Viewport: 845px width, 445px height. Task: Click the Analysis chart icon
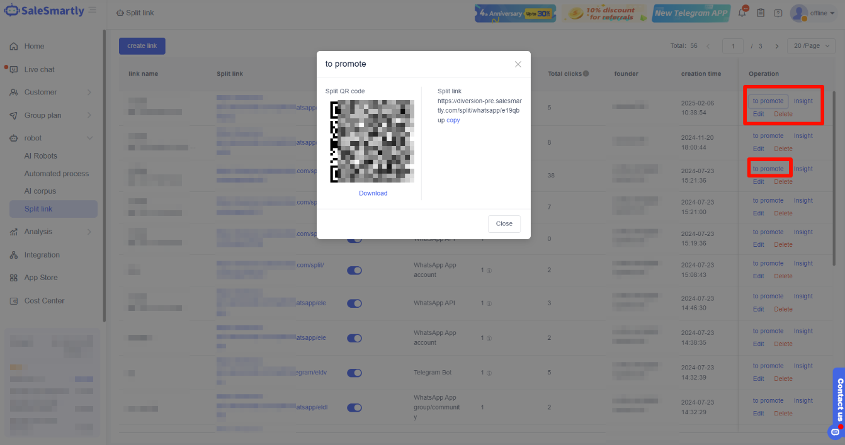click(x=14, y=232)
